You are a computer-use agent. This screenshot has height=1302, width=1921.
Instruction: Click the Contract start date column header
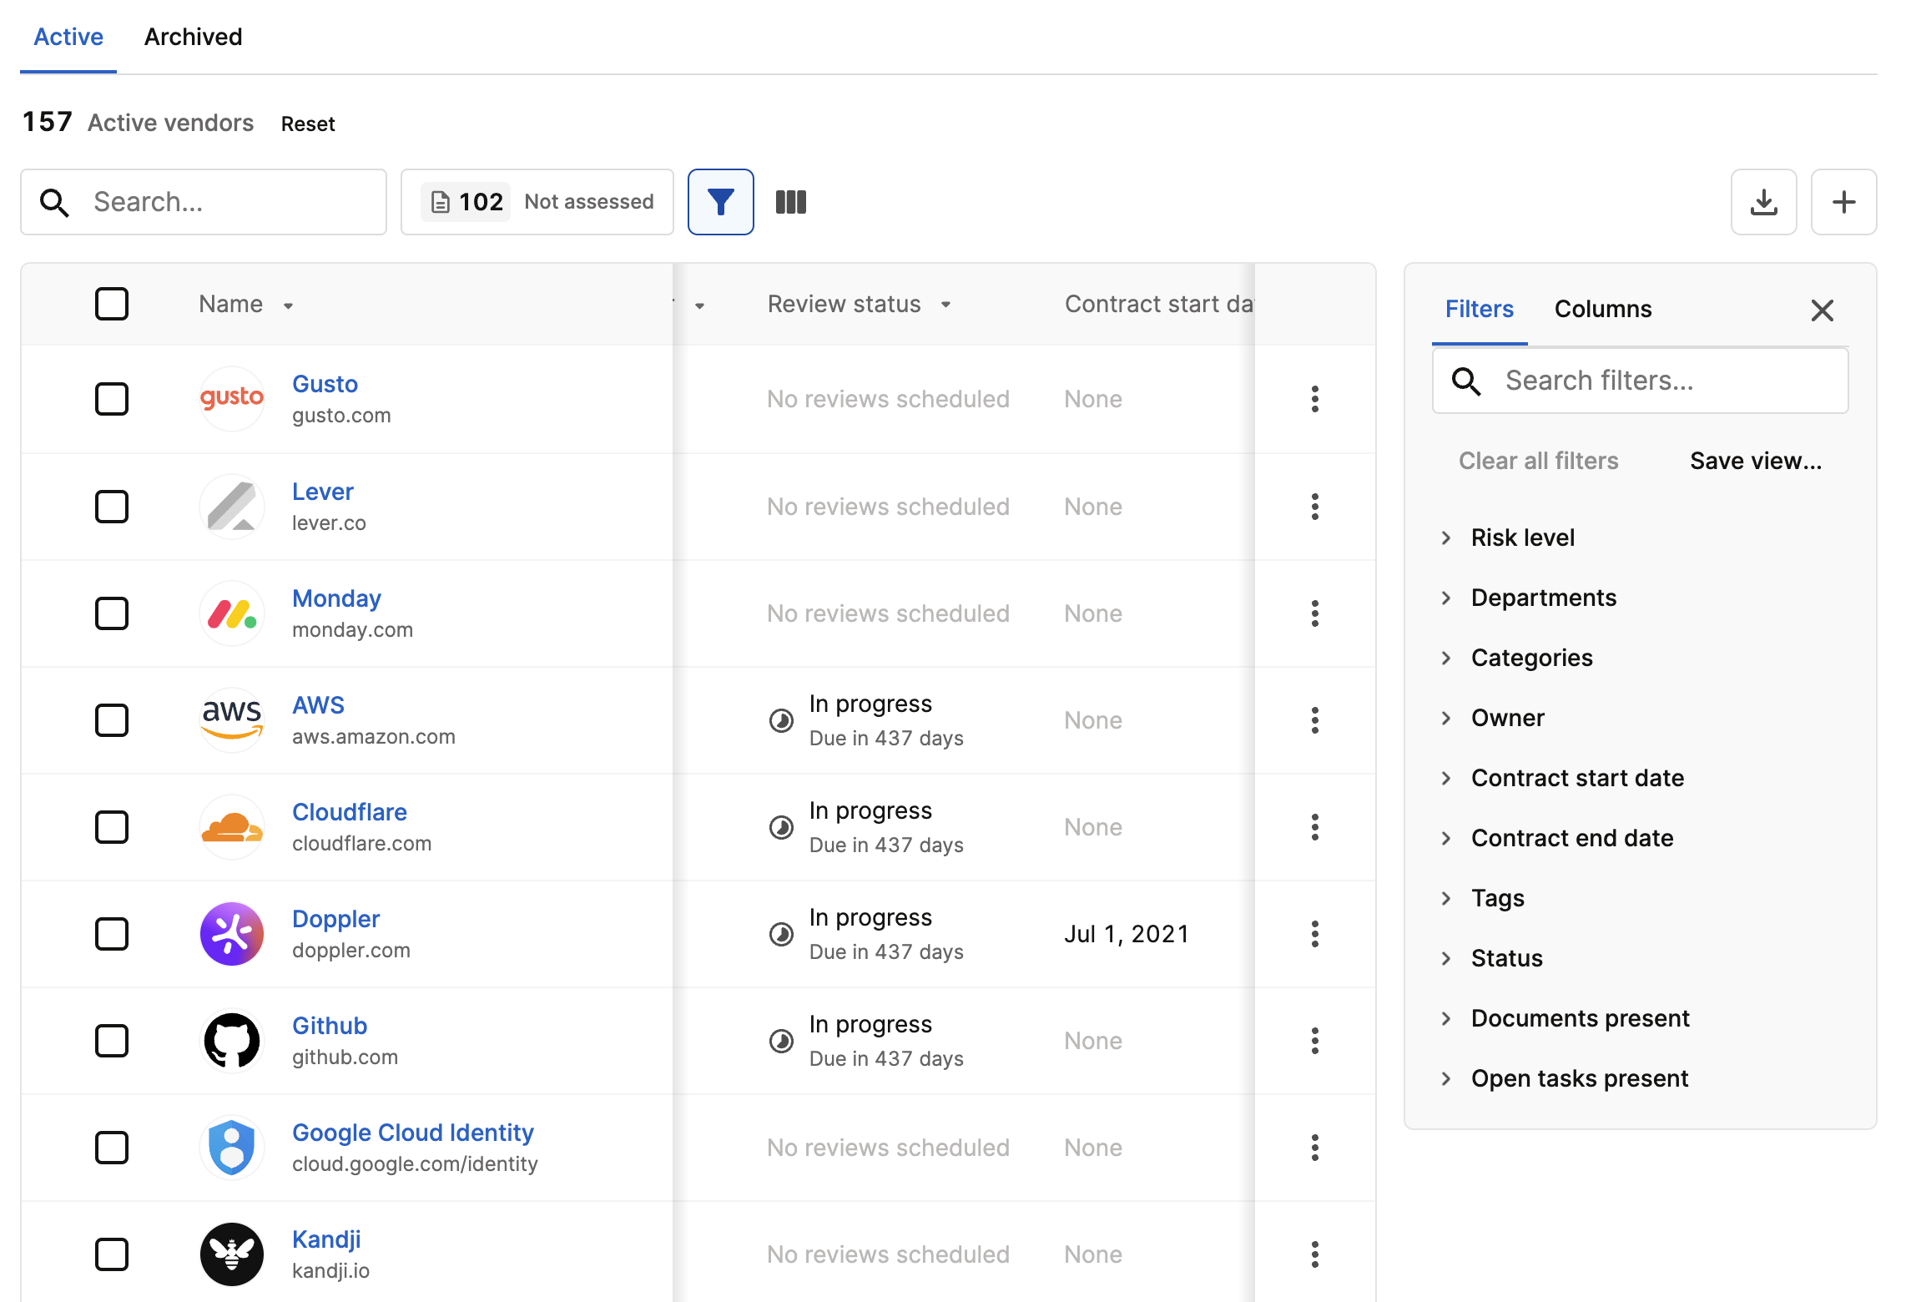(1158, 304)
